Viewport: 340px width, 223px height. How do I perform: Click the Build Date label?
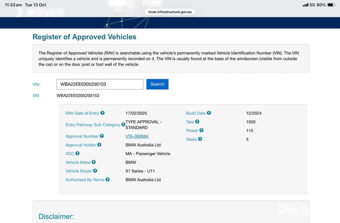click(196, 113)
